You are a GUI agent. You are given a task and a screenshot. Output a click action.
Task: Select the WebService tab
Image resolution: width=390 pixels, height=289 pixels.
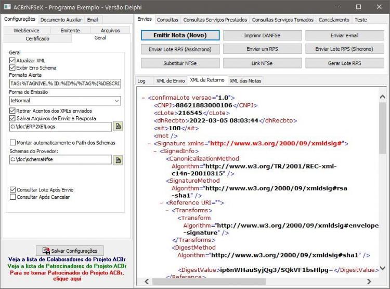(27, 30)
